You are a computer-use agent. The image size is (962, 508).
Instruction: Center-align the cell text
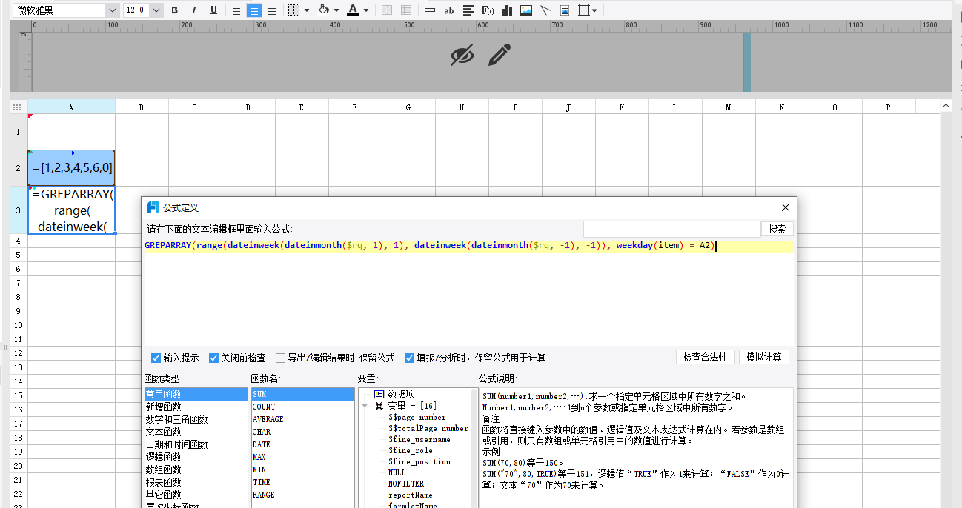click(x=254, y=10)
